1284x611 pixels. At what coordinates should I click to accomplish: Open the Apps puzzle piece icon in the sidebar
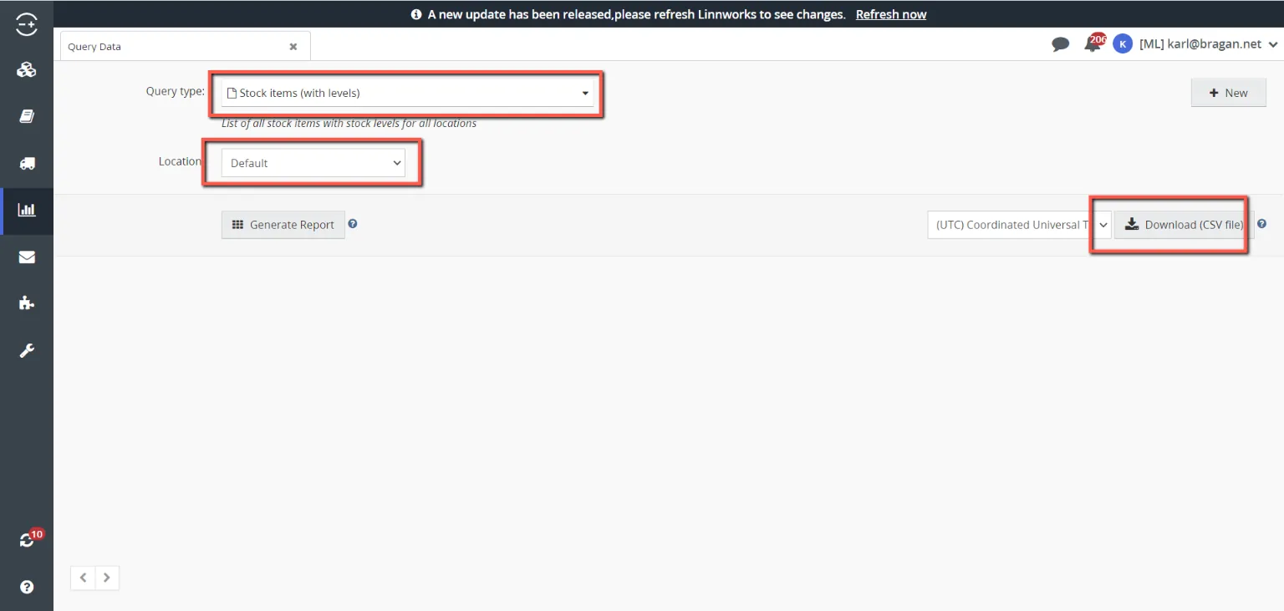(27, 303)
